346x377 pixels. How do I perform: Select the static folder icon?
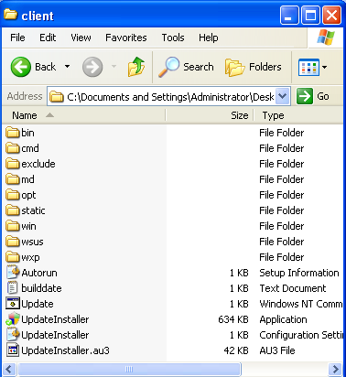(x=13, y=210)
